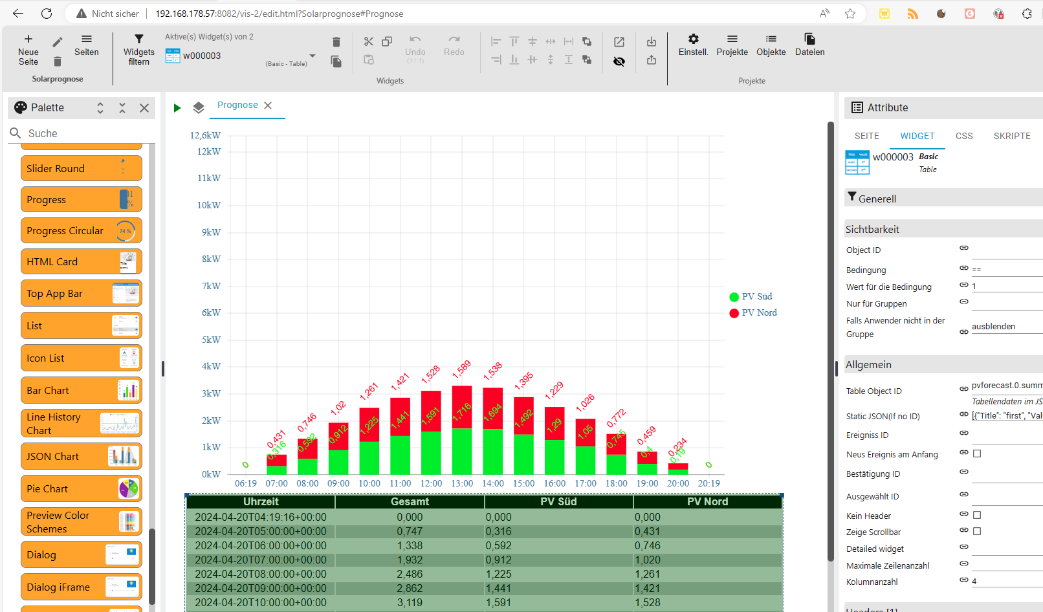The height and width of the screenshot is (612, 1043).
Task: Click the Gesamt table header
Action: click(410, 501)
